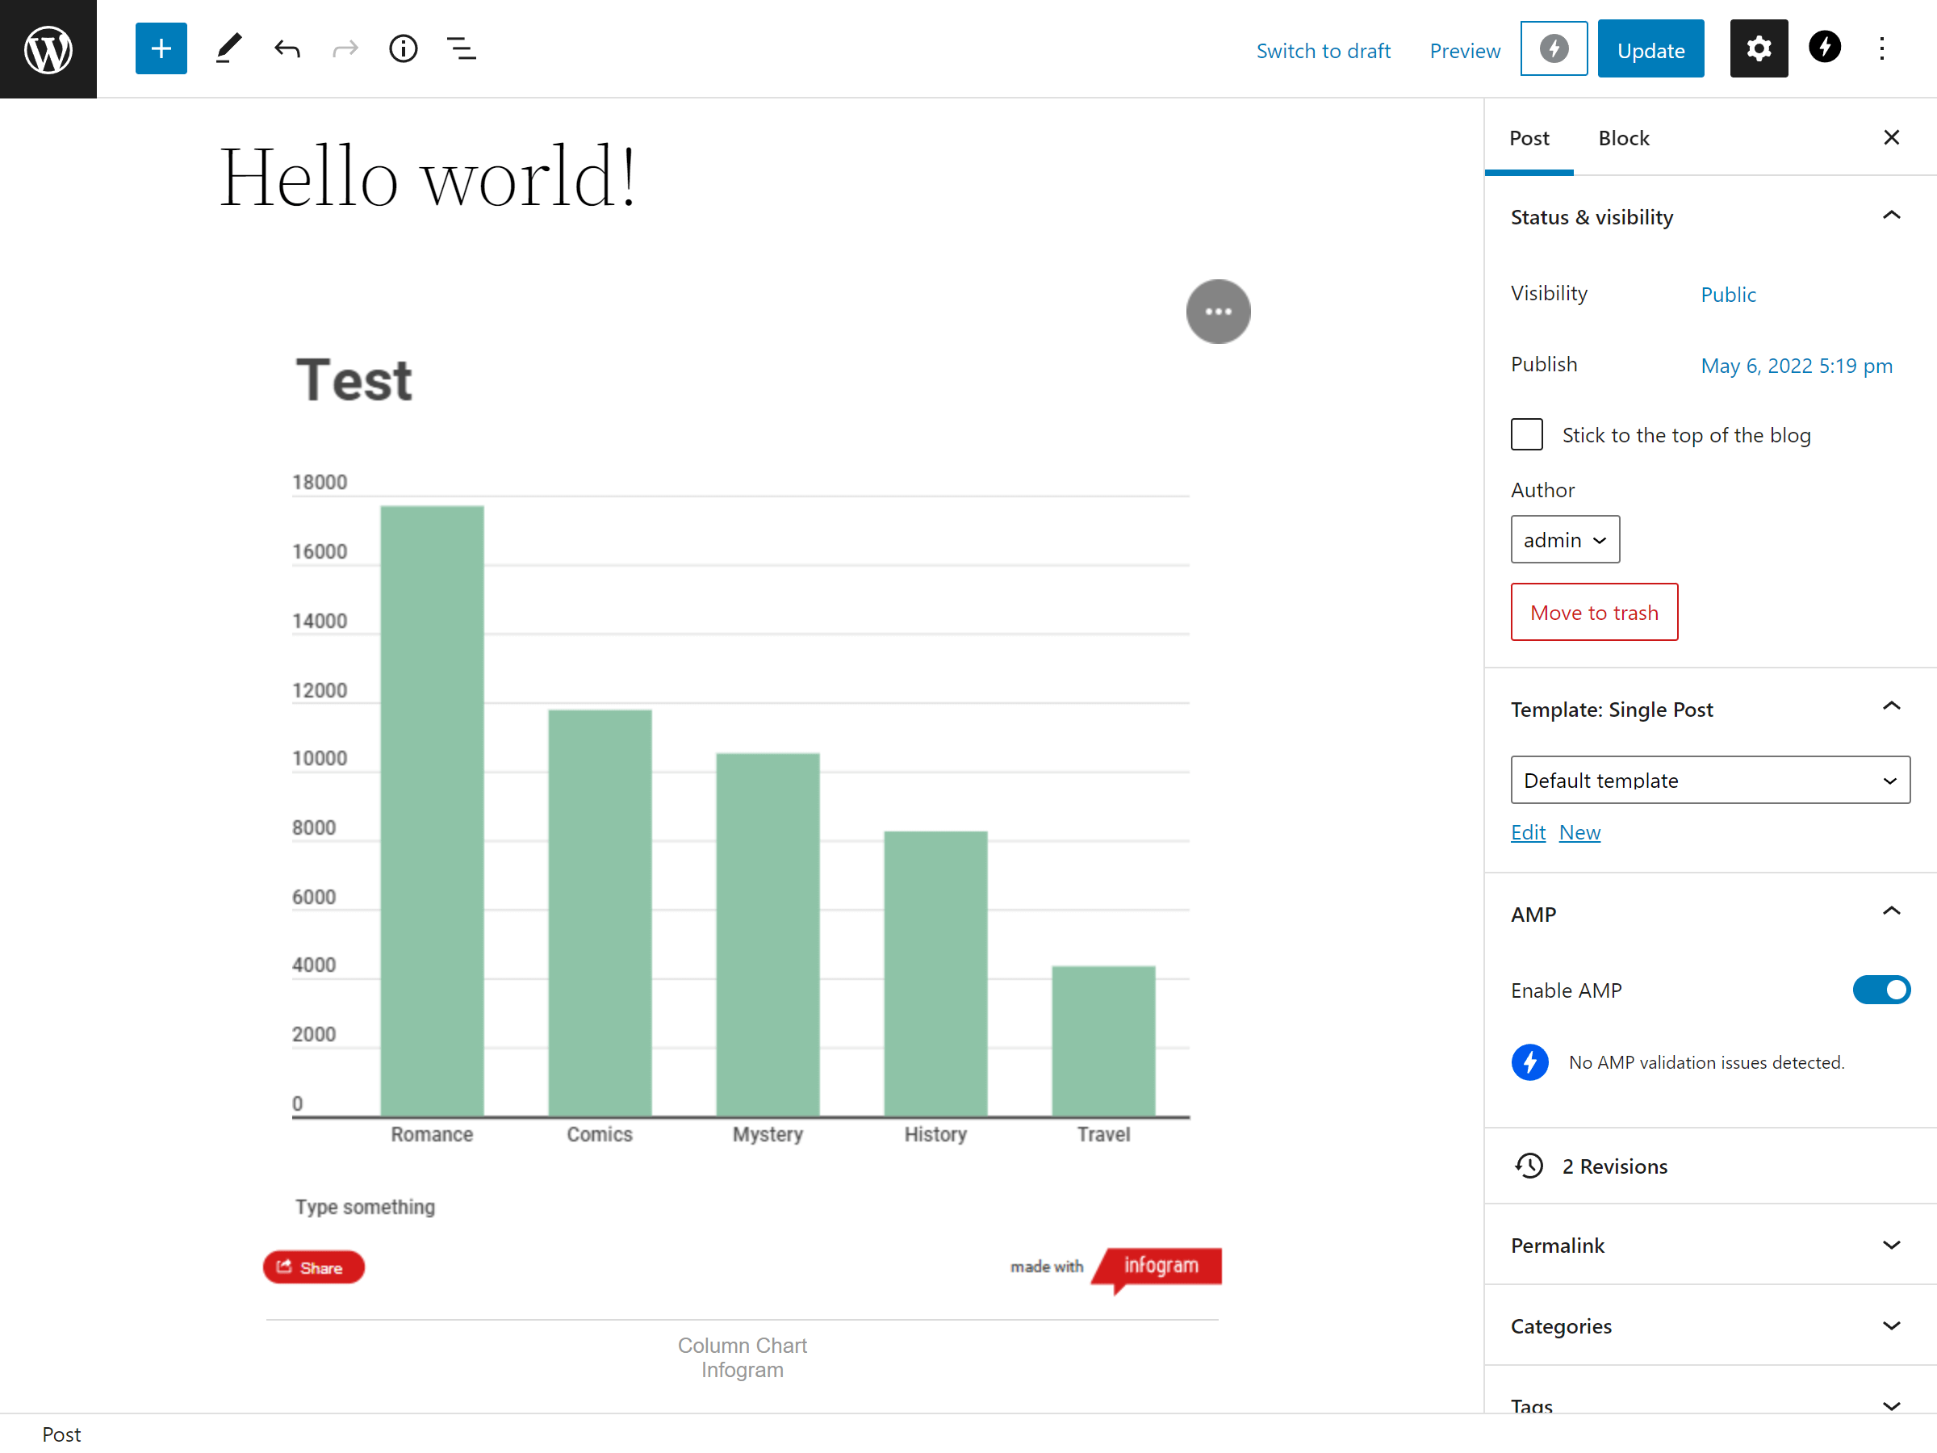Check Stick to the top of the blog

[x=1526, y=434]
